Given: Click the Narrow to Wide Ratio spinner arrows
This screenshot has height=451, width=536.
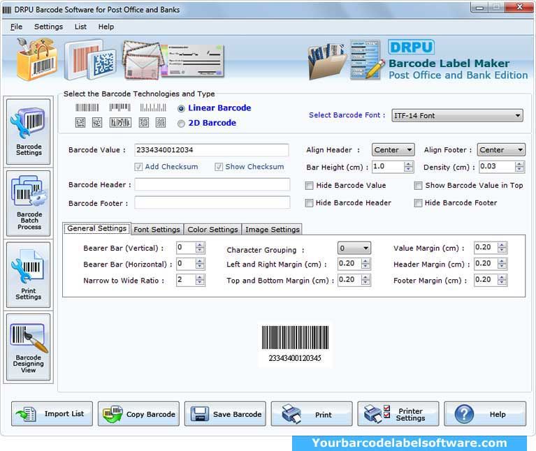Looking at the screenshot, I should click(x=200, y=280).
